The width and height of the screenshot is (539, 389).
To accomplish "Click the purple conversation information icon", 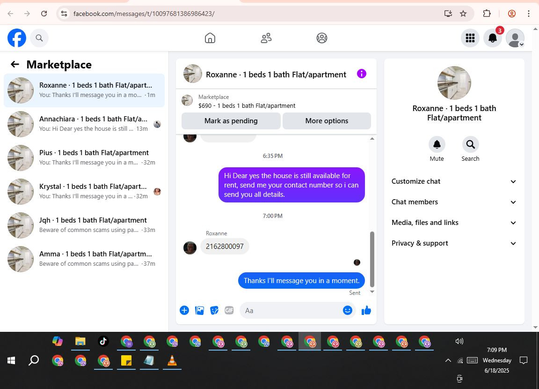I will 362,74.
